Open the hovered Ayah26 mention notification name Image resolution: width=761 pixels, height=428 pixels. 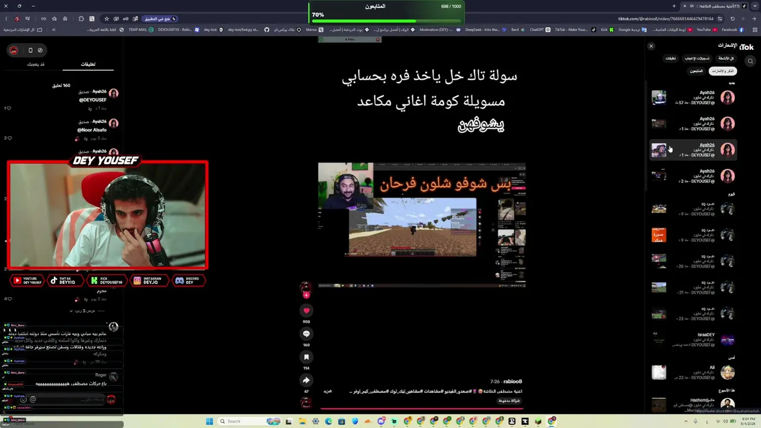[x=707, y=145]
